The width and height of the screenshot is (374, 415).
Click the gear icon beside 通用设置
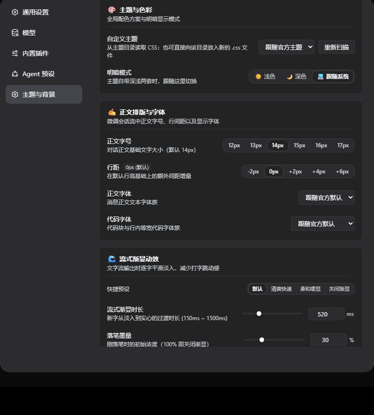coord(15,12)
